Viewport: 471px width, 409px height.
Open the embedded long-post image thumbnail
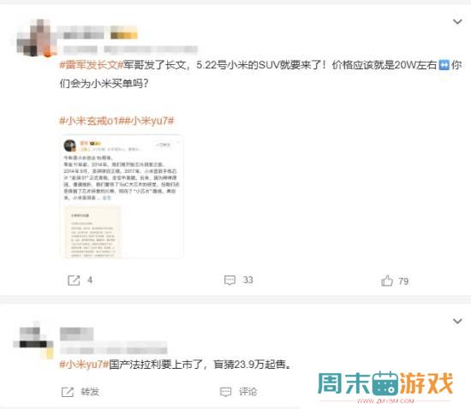pos(122,197)
